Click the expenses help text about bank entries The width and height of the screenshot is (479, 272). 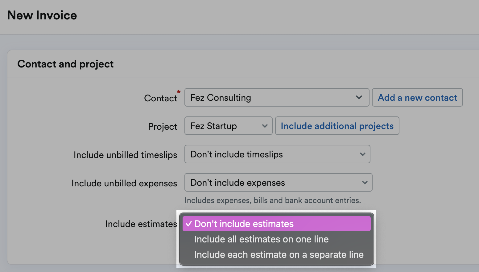[273, 200]
